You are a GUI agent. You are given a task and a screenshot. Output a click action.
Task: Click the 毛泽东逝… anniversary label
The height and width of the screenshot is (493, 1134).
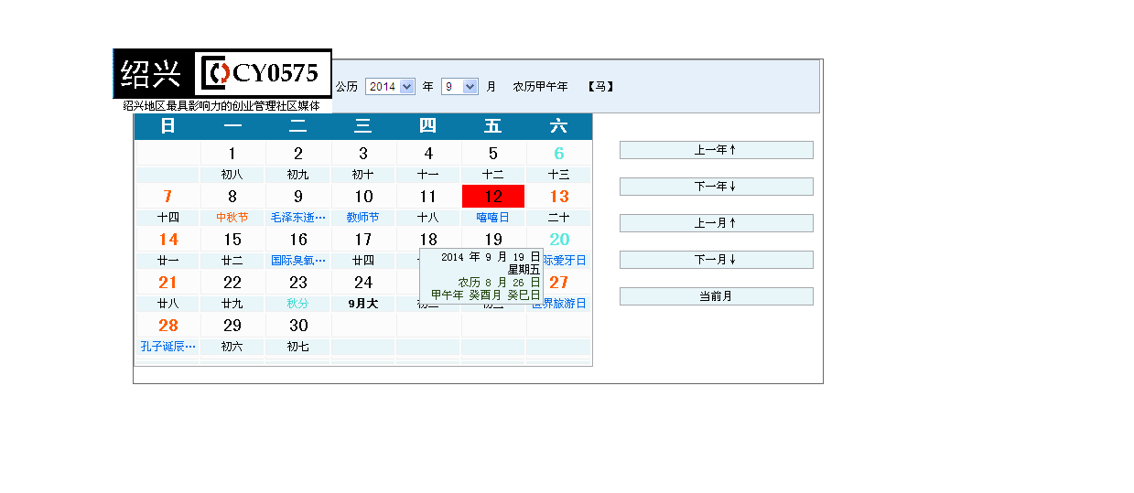point(298,218)
